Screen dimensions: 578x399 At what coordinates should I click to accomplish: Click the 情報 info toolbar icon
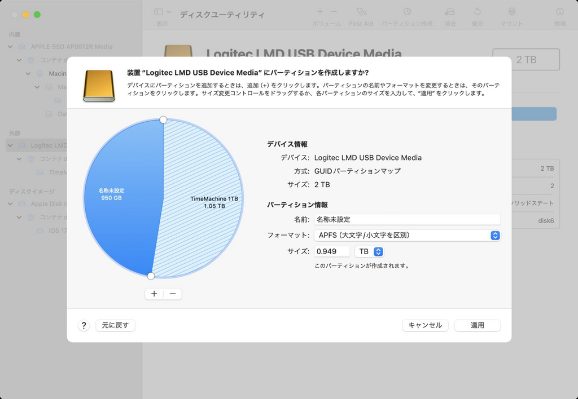click(559, 12)
